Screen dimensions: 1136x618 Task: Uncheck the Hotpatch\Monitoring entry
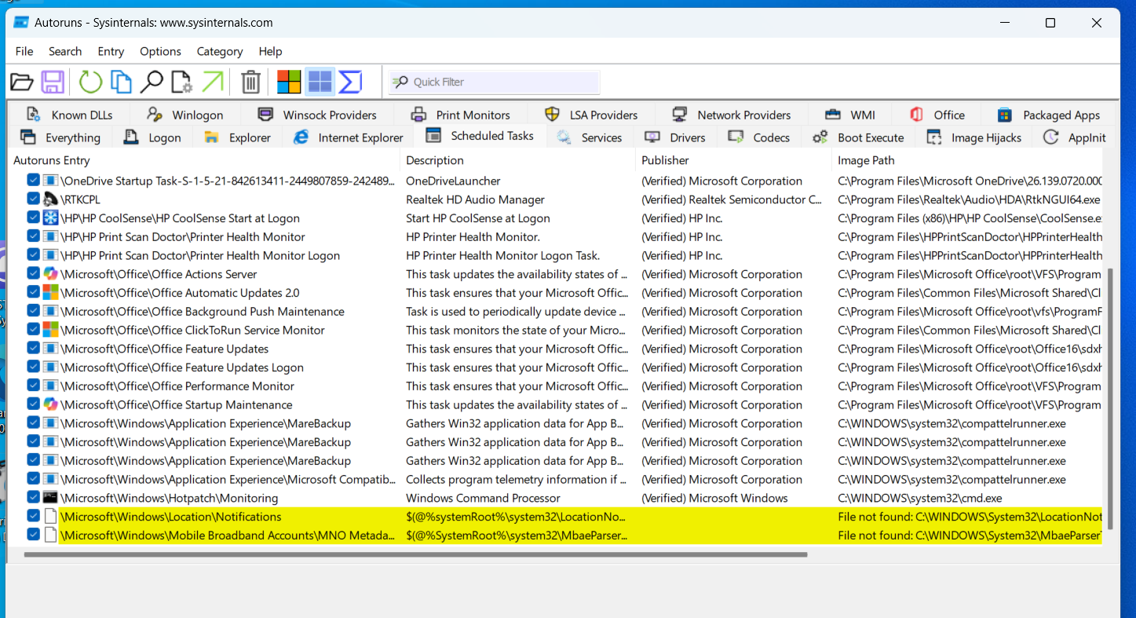pos(33,498)
